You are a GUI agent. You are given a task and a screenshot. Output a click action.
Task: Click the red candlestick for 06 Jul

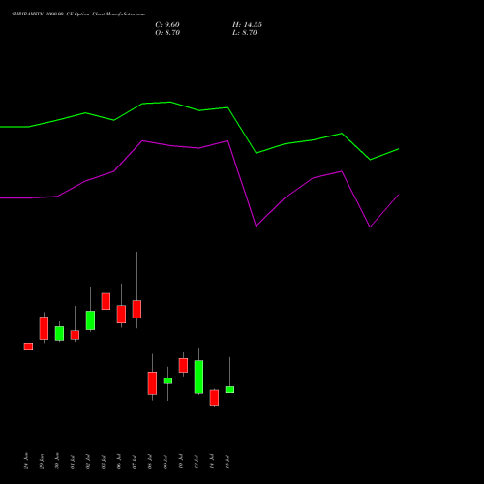[x=121, y=314]
